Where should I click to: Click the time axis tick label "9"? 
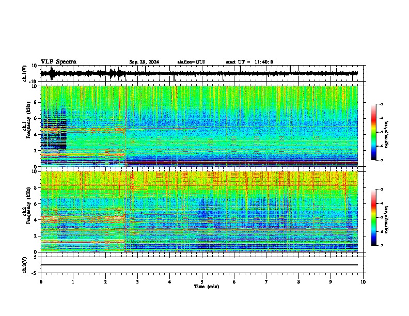[x=331, y=282]
